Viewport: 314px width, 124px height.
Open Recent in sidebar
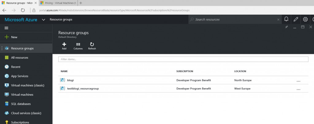(x=26, y=67)
